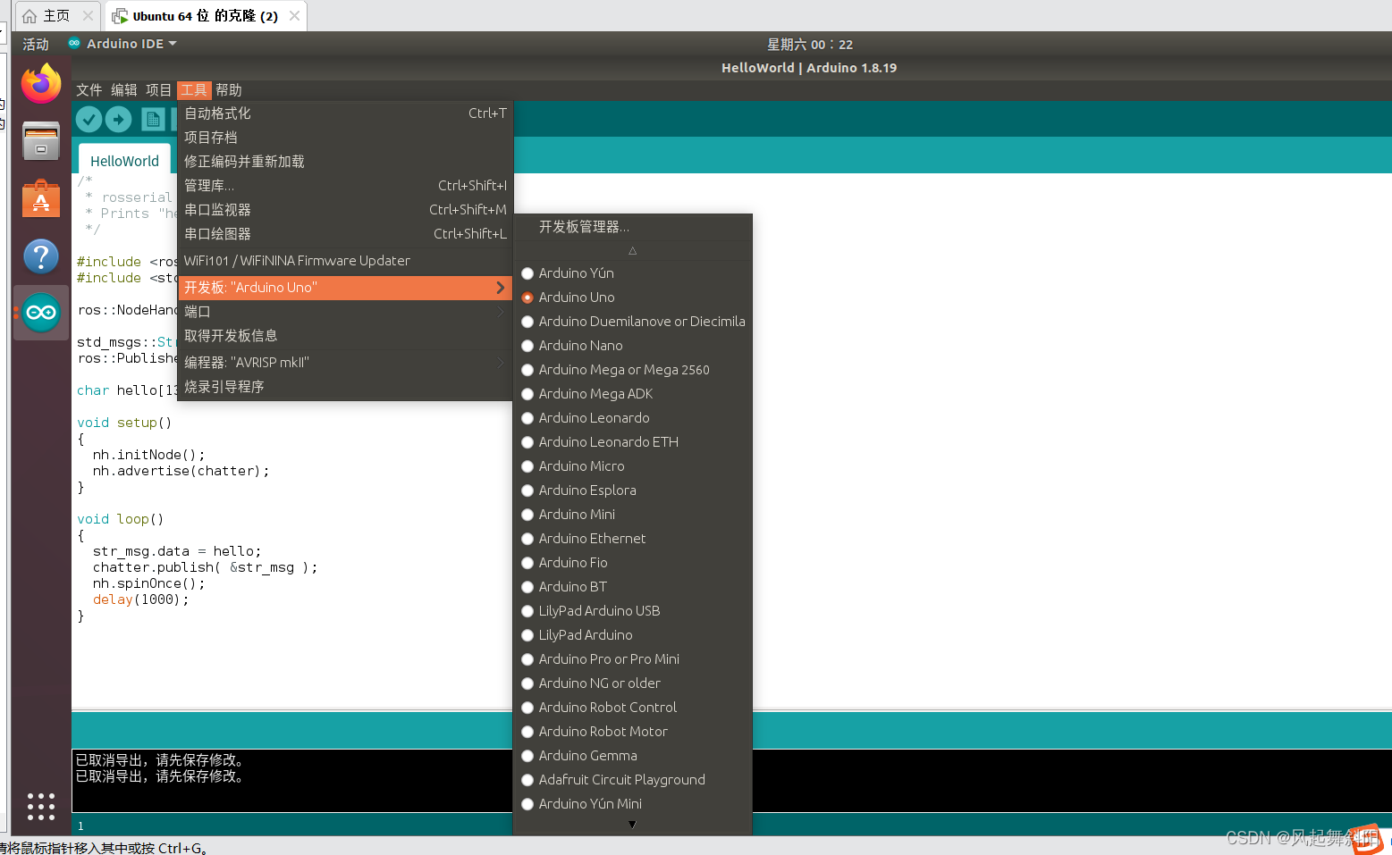Viewport: 1392px width, 855px height.
Task: Open Arduino IDE app menu dropdown
Action: coord(123,44)
